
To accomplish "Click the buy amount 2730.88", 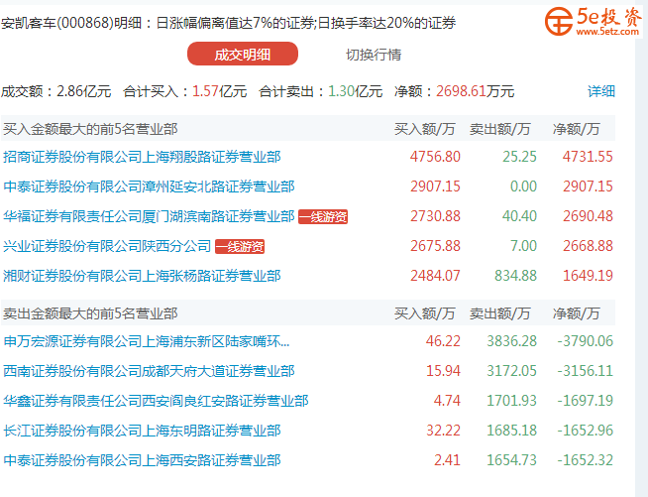I will [435, 216].
